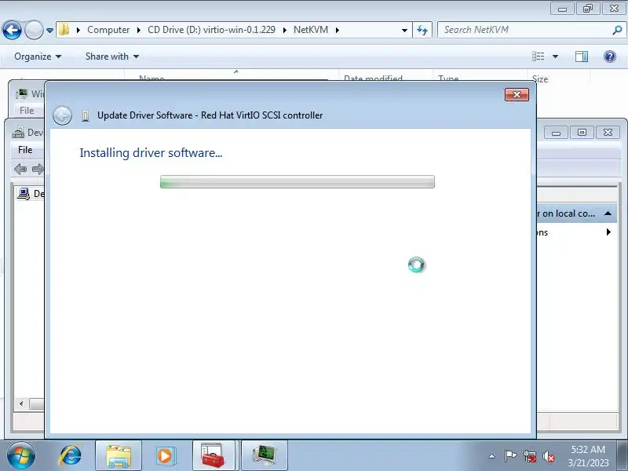
Task: Expand arrow after Computer breadcrumb
Action: point(139,30)
